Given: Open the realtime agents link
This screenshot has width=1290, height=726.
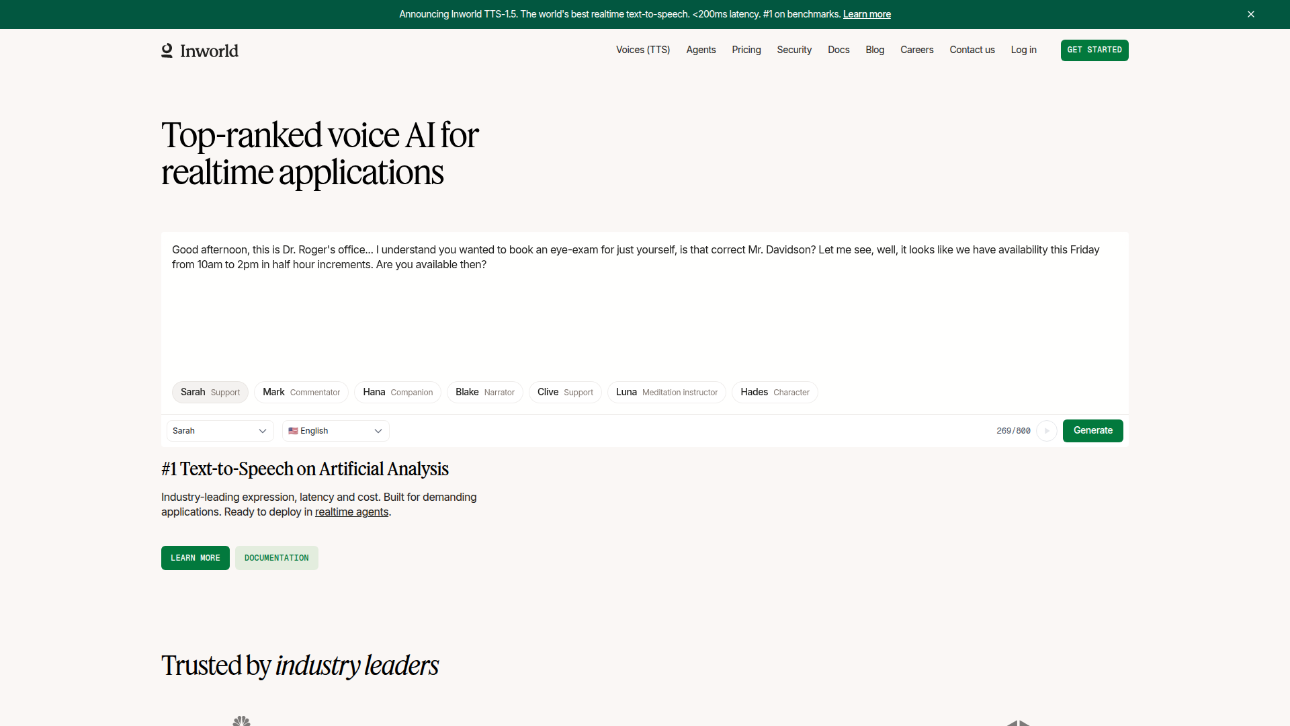Looking at the screenshot, I should coord(351,512).
